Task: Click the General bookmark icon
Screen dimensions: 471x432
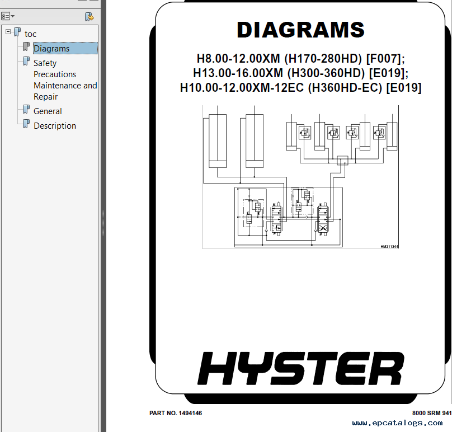Action: coord(26,109)
